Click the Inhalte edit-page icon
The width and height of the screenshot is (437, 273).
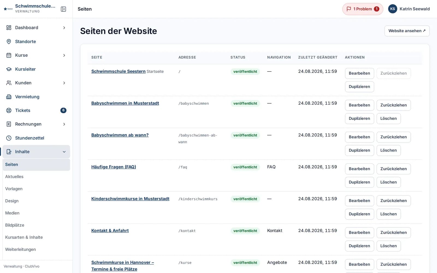9,152
